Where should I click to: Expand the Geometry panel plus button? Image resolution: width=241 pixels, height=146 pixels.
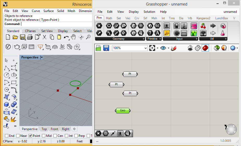point(144,39)
